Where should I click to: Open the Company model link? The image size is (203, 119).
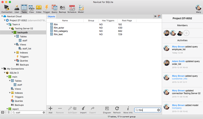[x=177, y=108]
